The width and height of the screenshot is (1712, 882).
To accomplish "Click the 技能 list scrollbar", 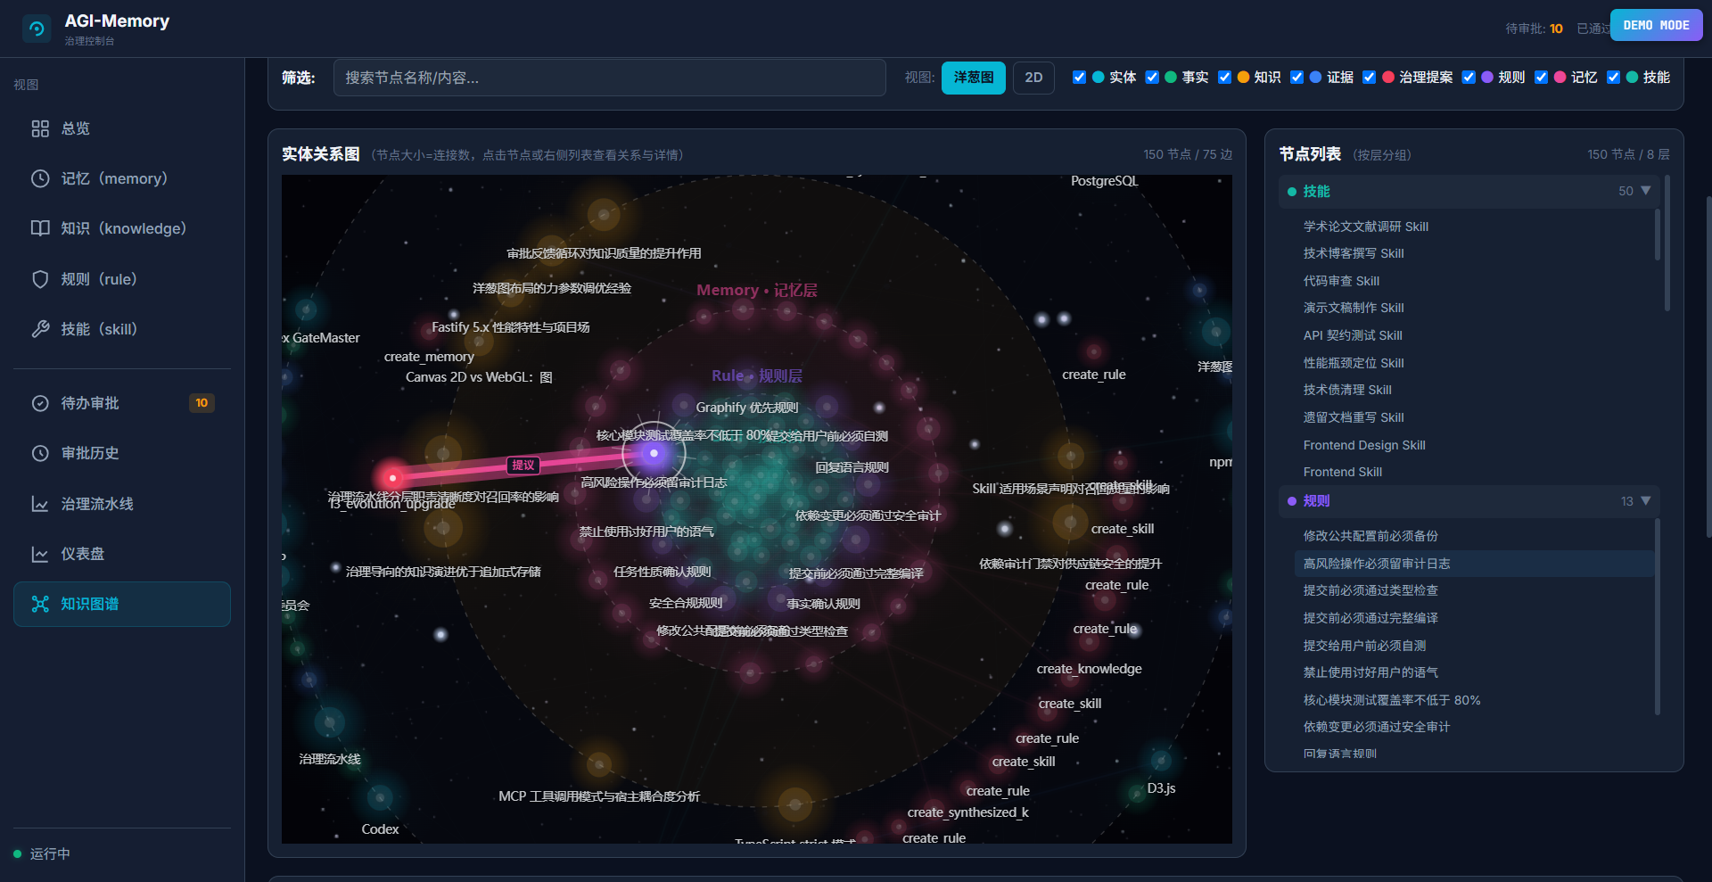I will tap(1658, 235).
